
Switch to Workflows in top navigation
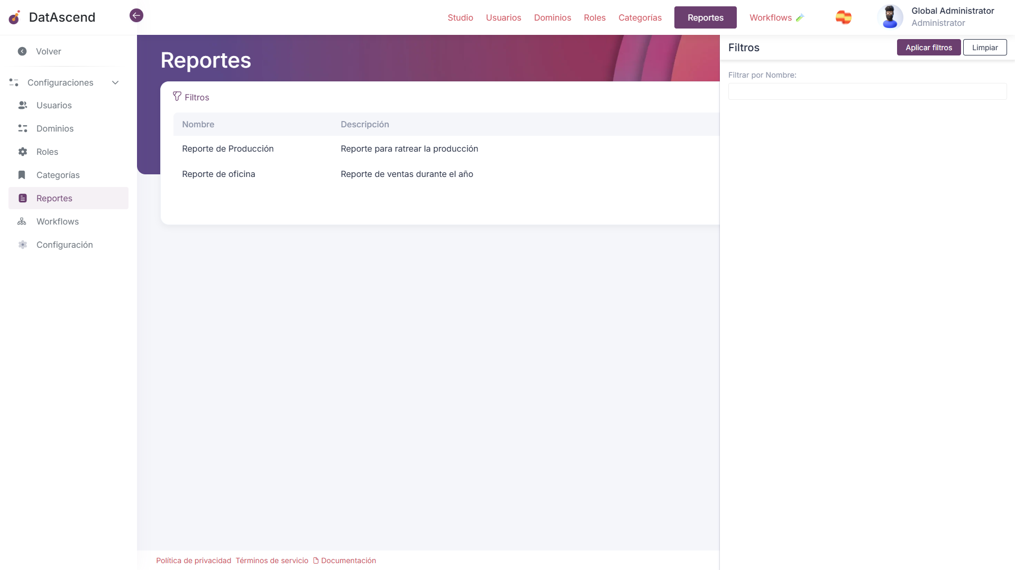pyautogui.click(x=771, y=17)
